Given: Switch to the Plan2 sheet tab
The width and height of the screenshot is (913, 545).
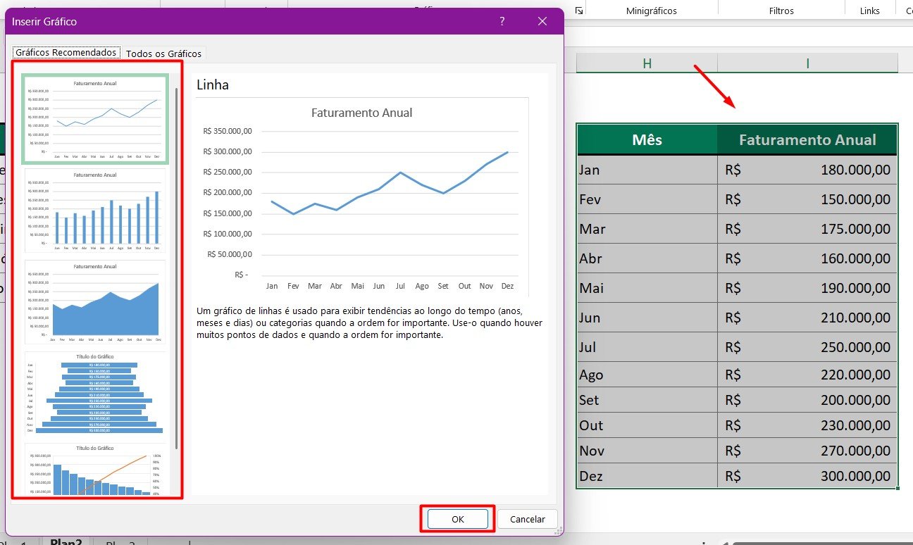Looking at the screenshot, I should point(66,543).
